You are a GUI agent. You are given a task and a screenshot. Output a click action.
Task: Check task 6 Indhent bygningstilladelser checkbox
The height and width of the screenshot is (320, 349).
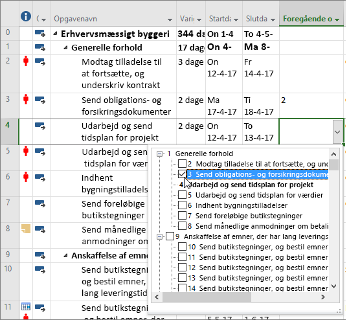click(182, 205)
